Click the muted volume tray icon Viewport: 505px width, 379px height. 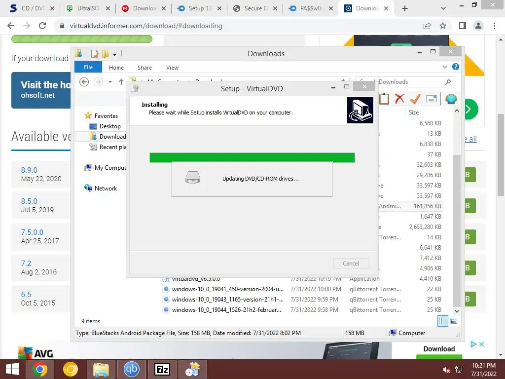click(x=447, y=370)
